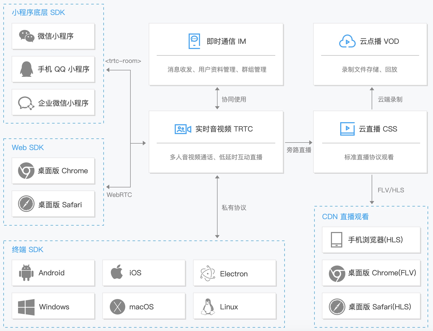433x331 pixels.
Task: Click the CDN 直播观看 heading
Action: pos(345,217)
